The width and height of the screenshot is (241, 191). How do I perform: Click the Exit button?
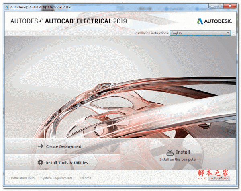[219, 178]
